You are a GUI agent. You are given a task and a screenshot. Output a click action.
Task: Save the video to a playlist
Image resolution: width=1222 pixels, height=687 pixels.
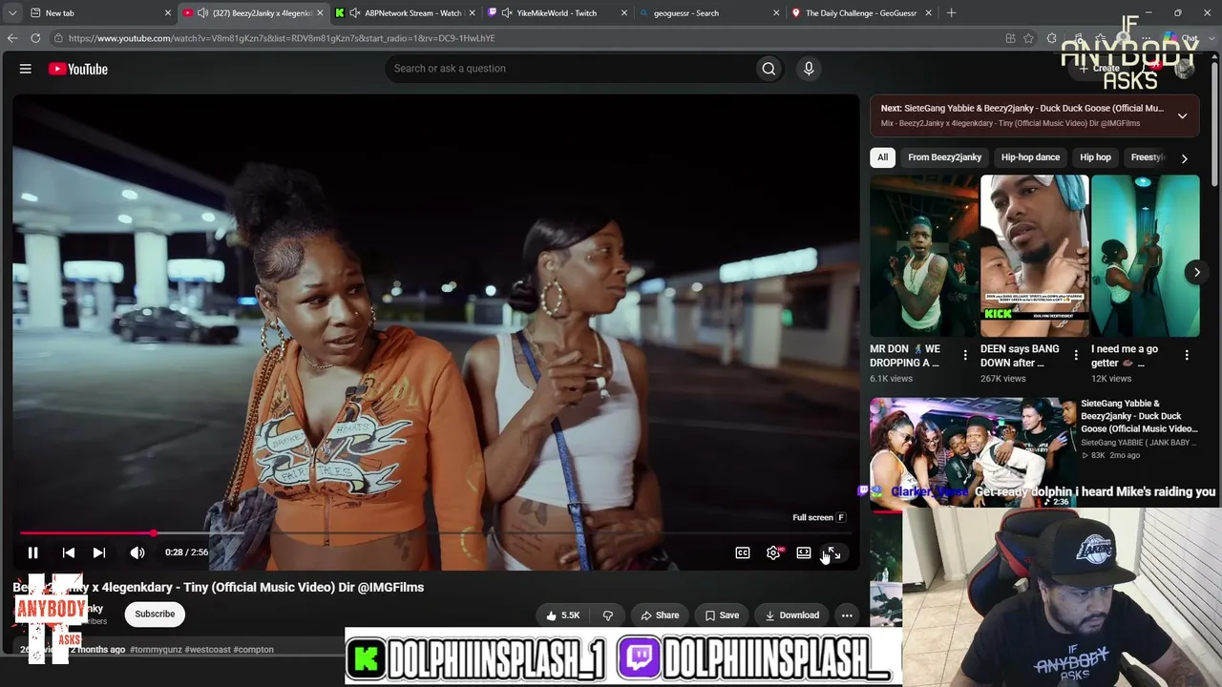point(722,615)
